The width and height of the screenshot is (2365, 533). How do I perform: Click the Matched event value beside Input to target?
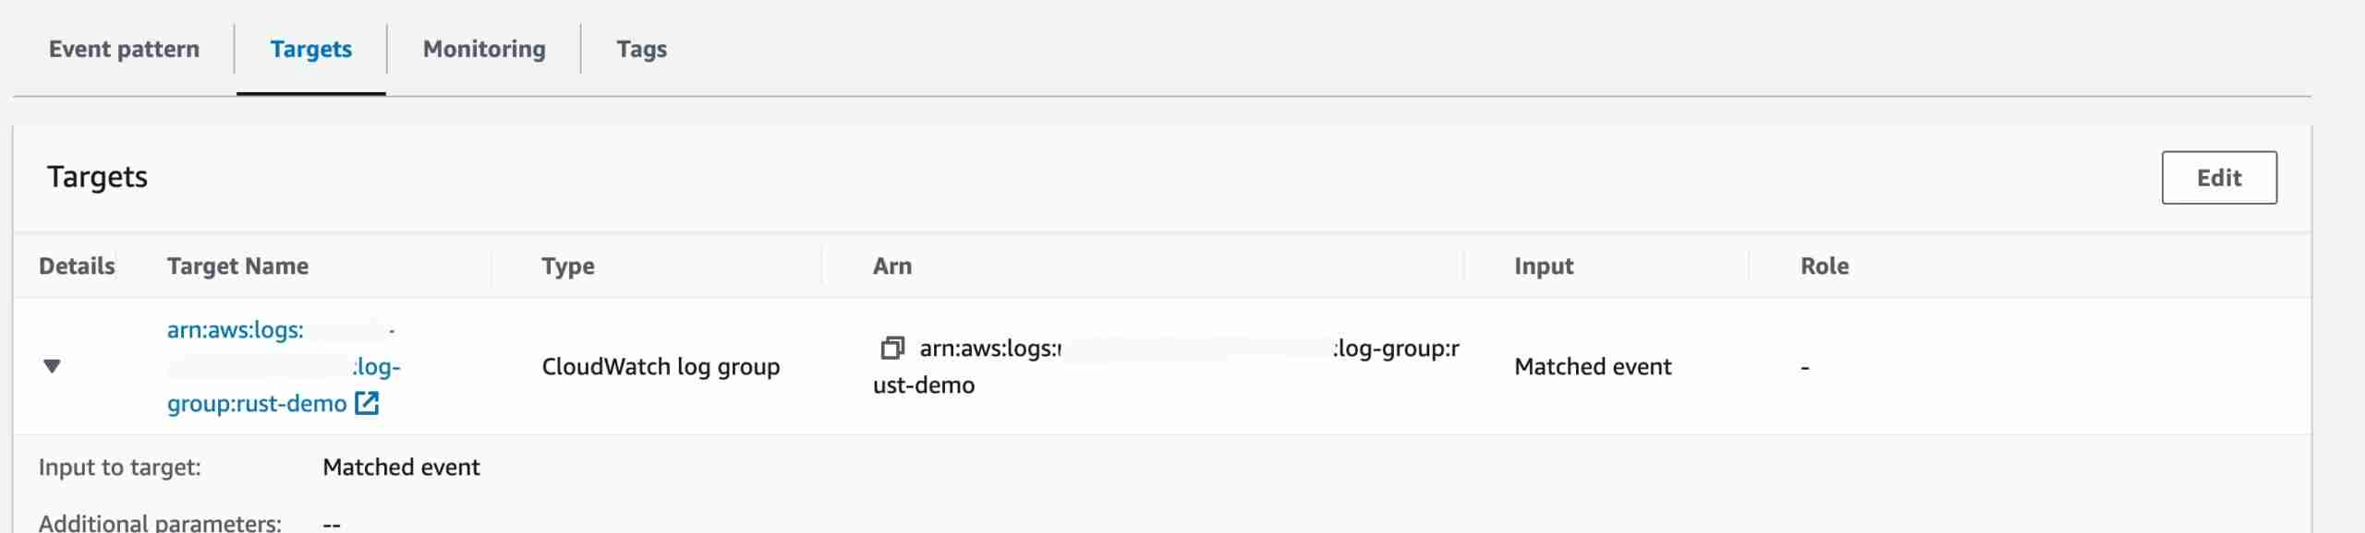point(401,468)
